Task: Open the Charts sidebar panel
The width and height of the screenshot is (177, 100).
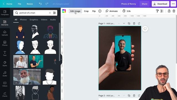Action: coord(5,94)
